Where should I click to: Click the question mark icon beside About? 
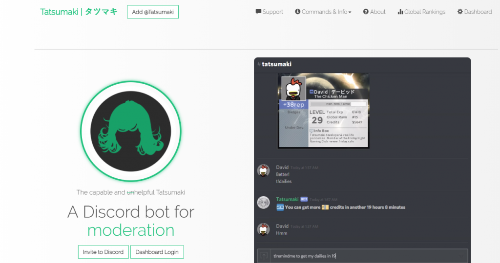click(366, 12)
